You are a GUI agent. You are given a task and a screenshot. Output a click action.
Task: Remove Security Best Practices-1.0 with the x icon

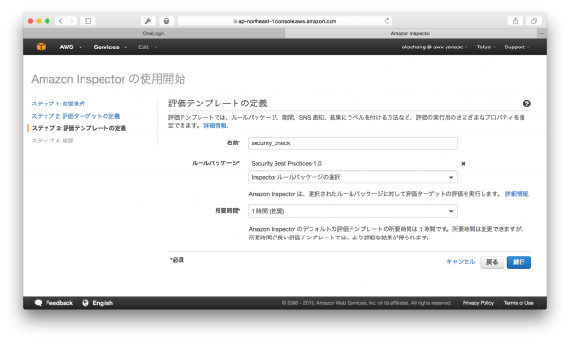coord(464,164)
